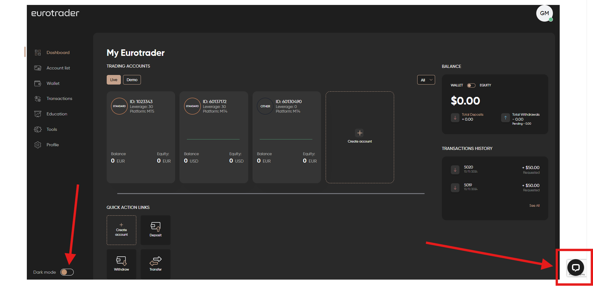Click the Tools gear icon
The height and width of the screenshot is (286, 593).
coord(38,129)
